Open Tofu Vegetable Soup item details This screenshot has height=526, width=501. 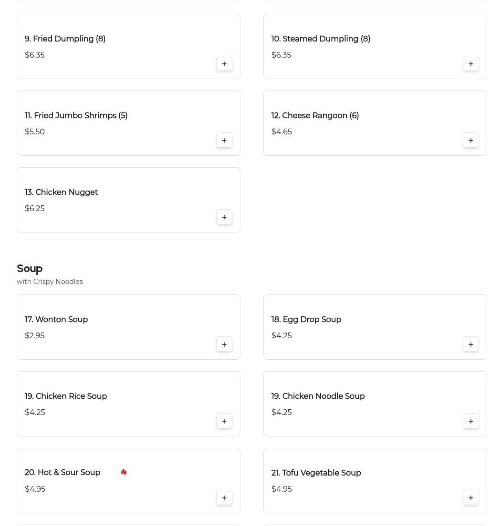pos(316,473)
